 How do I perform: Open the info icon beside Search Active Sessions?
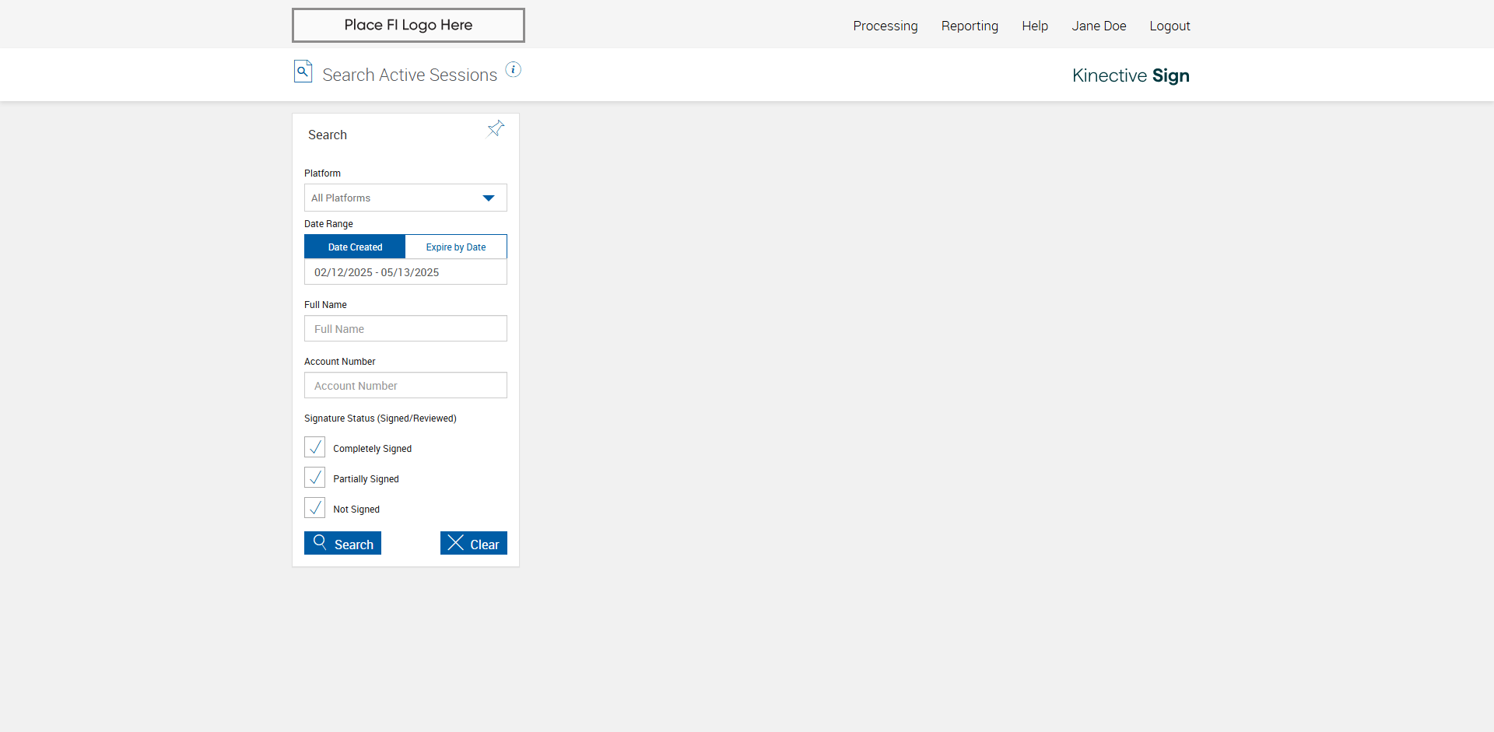pyautogui.click(x=514, y=69)
